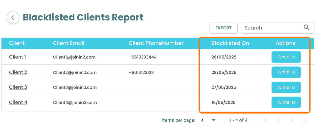
Task: Whitelist Client 2
Action: [286, 72]
